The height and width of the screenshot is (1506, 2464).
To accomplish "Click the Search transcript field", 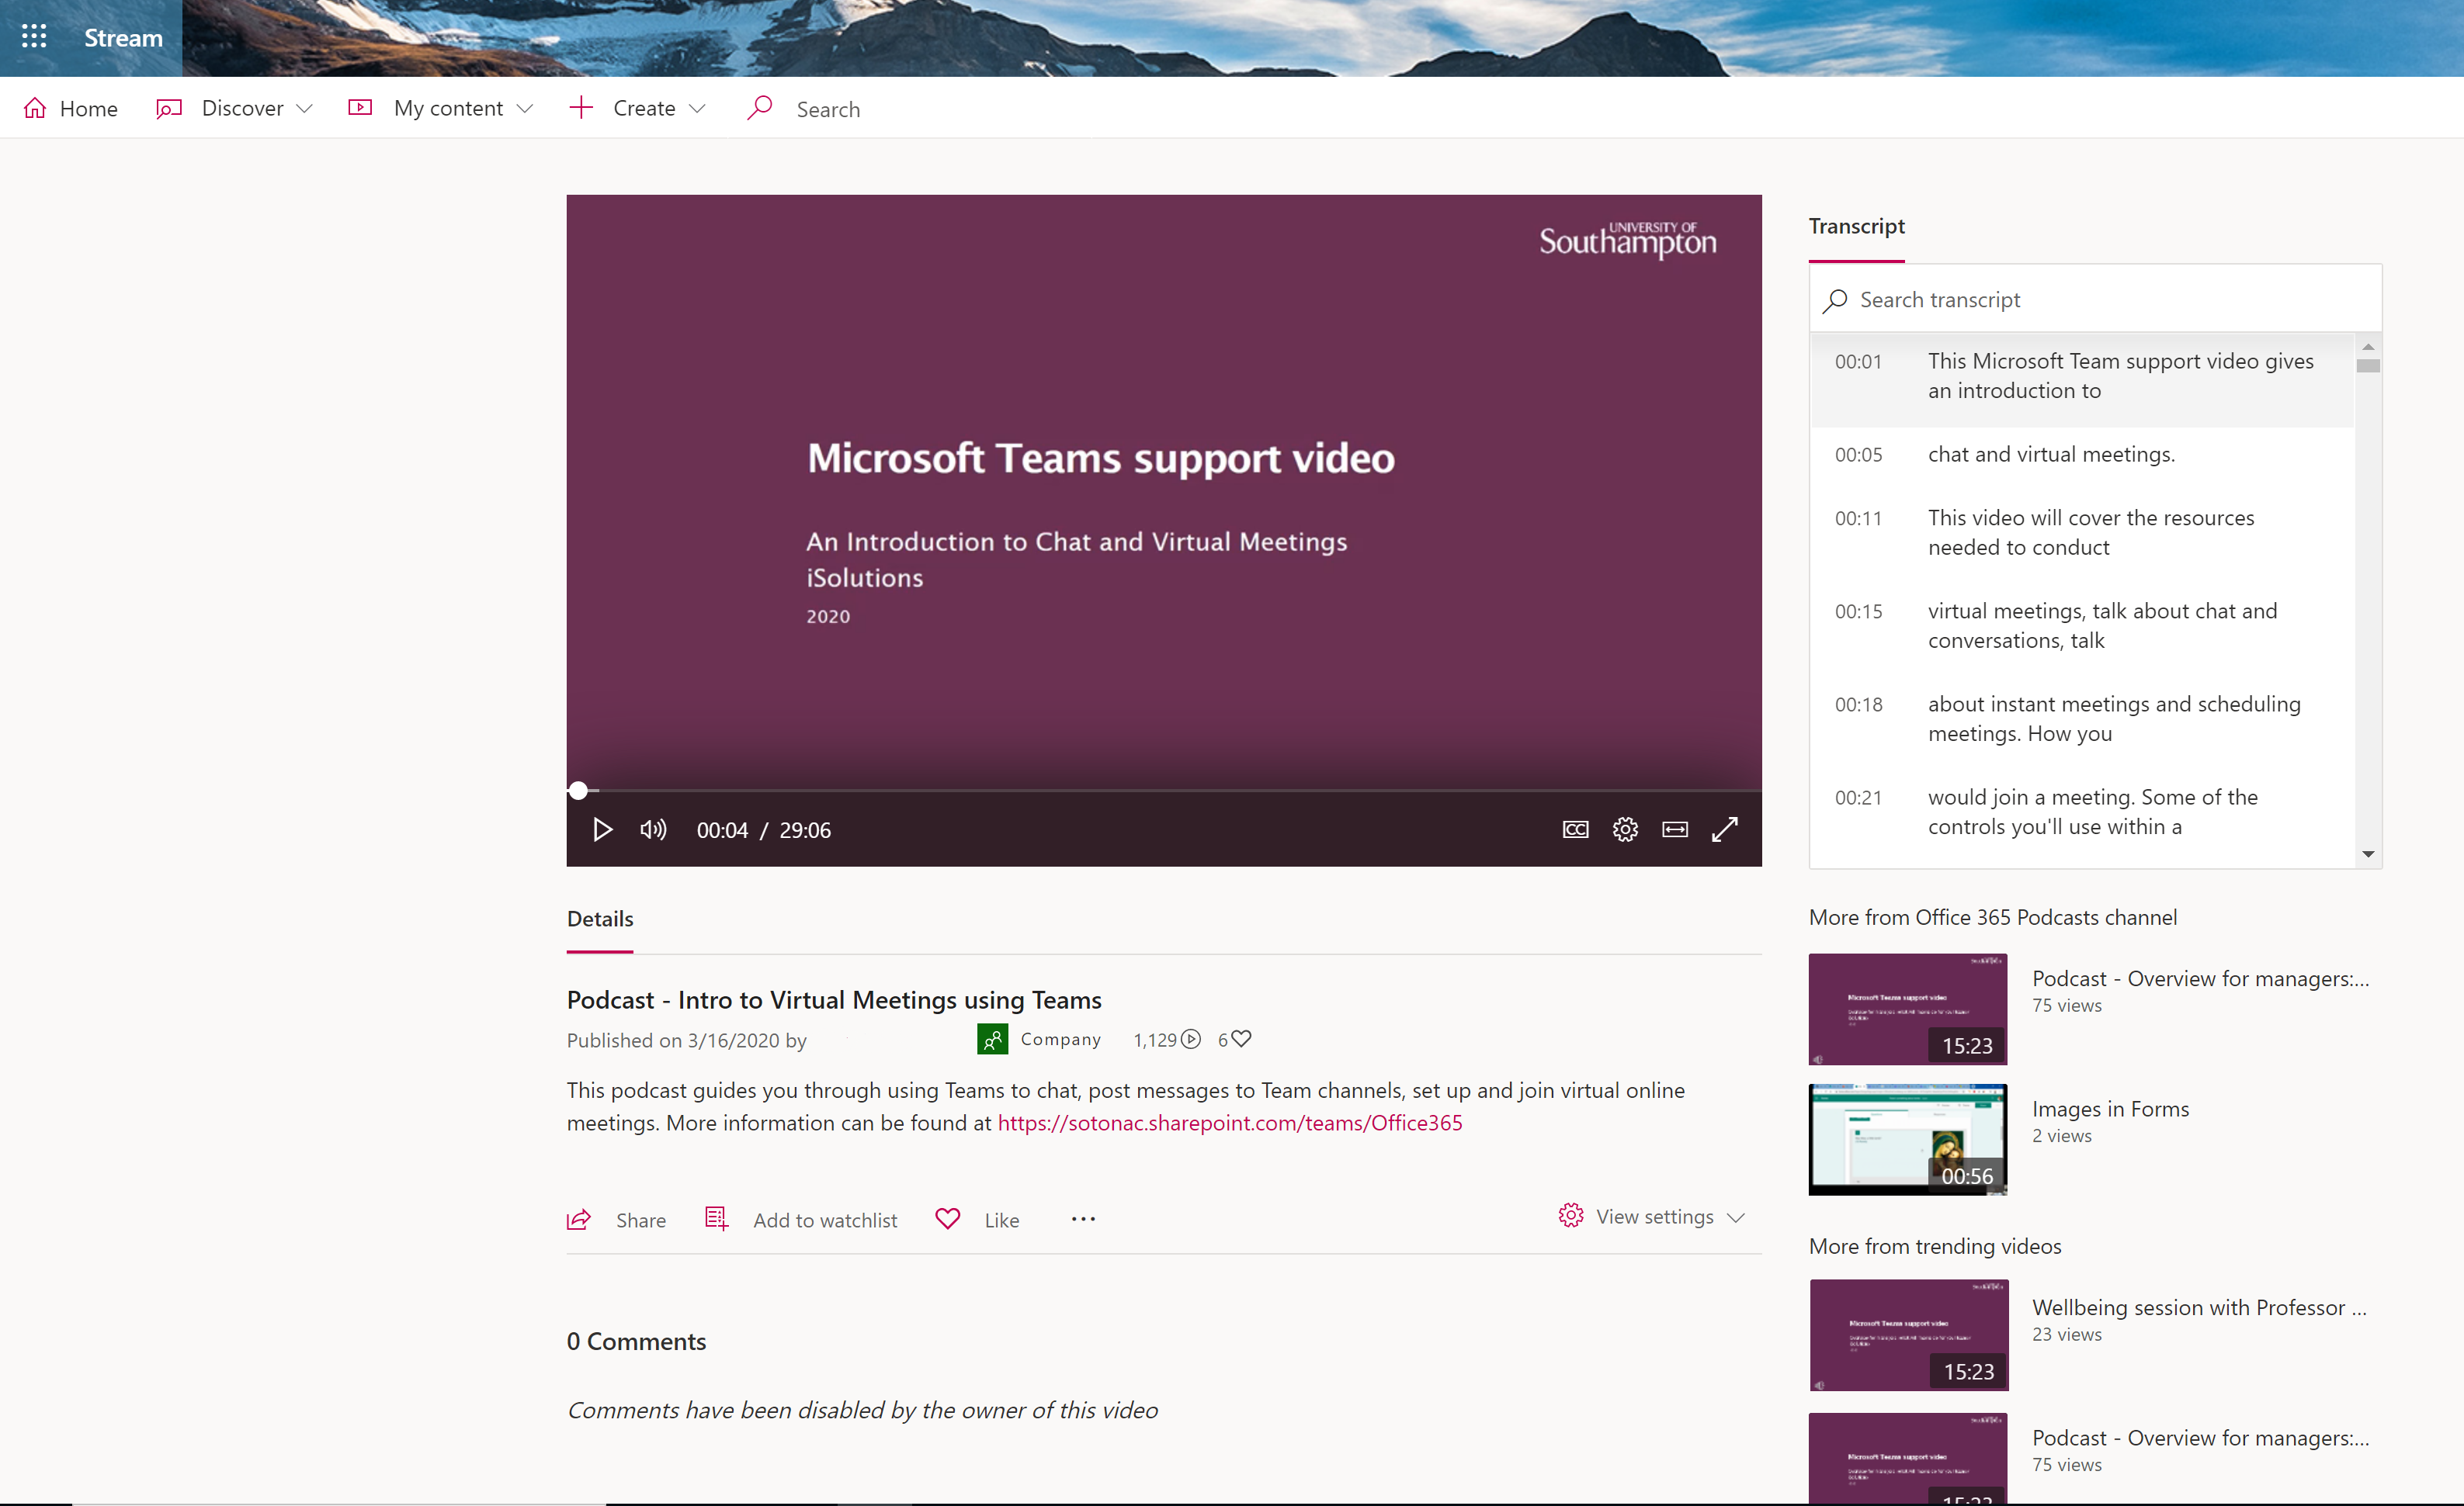I will point(2095,299).
